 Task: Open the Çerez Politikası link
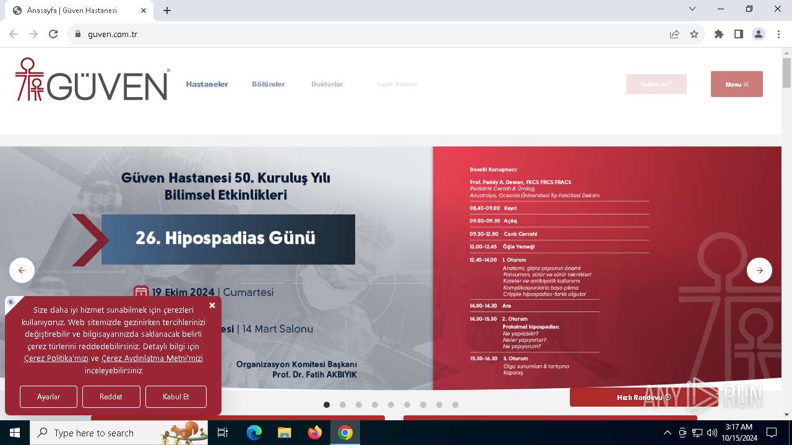[x=56, y=358]
